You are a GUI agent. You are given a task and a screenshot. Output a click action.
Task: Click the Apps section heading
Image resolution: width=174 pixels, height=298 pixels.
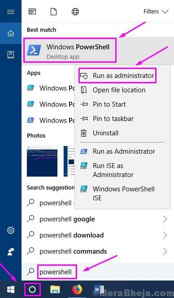click(34, 73)
